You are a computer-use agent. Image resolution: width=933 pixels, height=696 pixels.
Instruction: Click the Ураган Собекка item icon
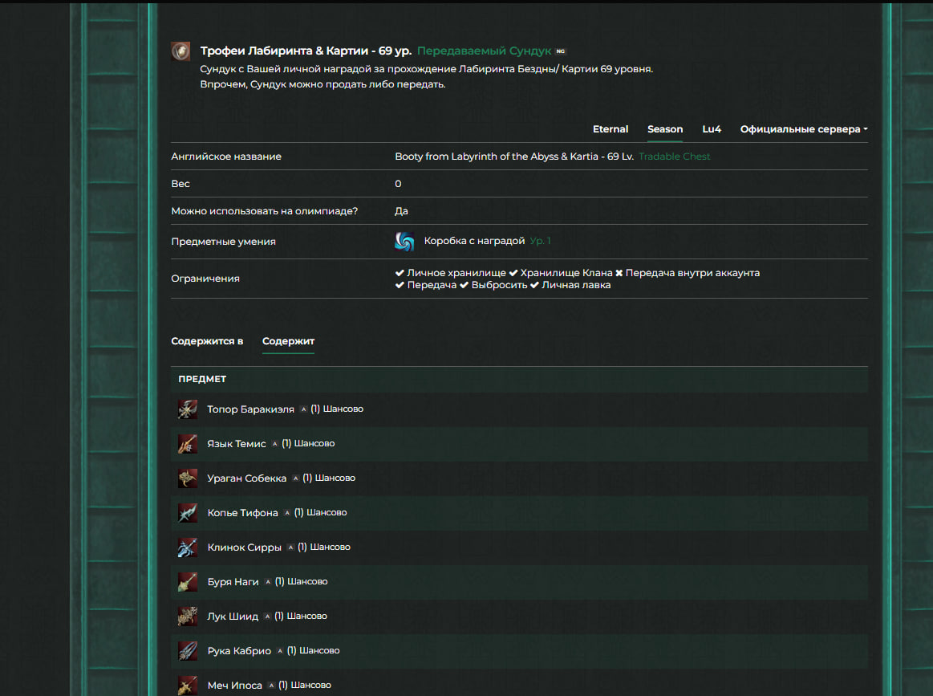tap(188, 478)
